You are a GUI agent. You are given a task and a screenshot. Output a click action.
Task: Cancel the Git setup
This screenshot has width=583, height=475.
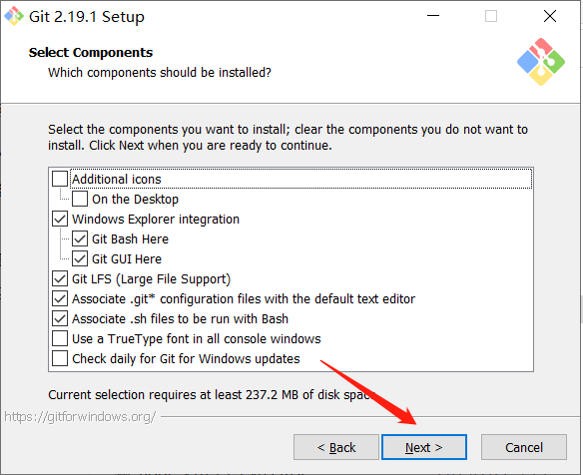point(524,447)
